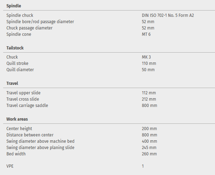
Task: Click the 245 mm planing slide value
Action: pyautogui.click(x=149, y=148)
